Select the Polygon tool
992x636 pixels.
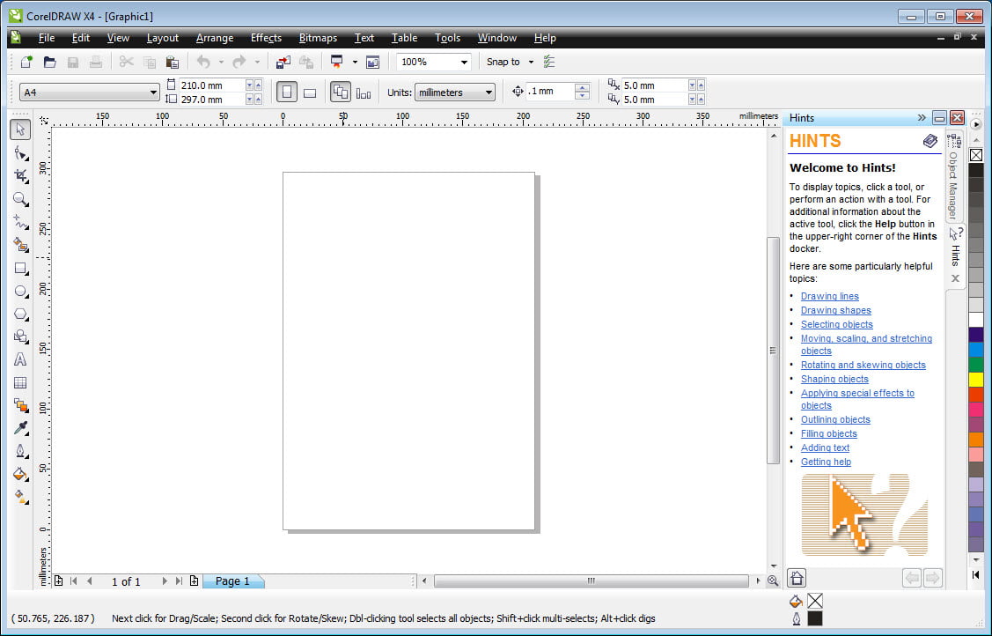(x=20, y=314)
